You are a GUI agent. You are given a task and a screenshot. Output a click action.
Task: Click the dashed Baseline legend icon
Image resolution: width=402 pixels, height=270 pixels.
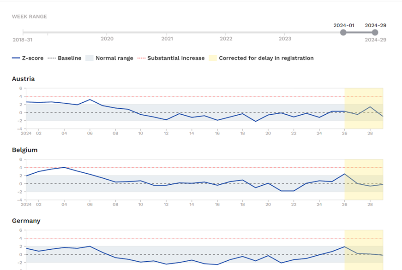click(x=52, y=58)
